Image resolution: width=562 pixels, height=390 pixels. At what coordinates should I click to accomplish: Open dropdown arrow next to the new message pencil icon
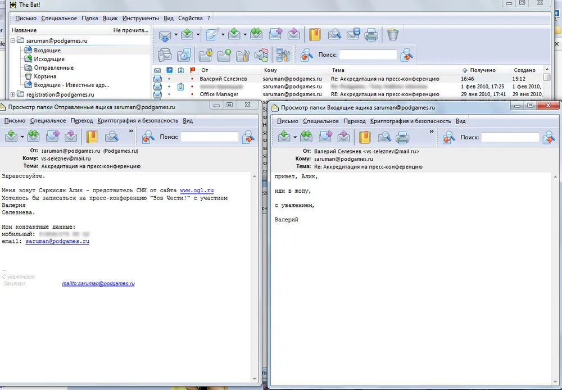coord(223,35)
